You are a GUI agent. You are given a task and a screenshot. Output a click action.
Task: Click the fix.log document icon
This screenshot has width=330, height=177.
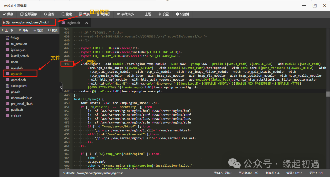[7, 38]
